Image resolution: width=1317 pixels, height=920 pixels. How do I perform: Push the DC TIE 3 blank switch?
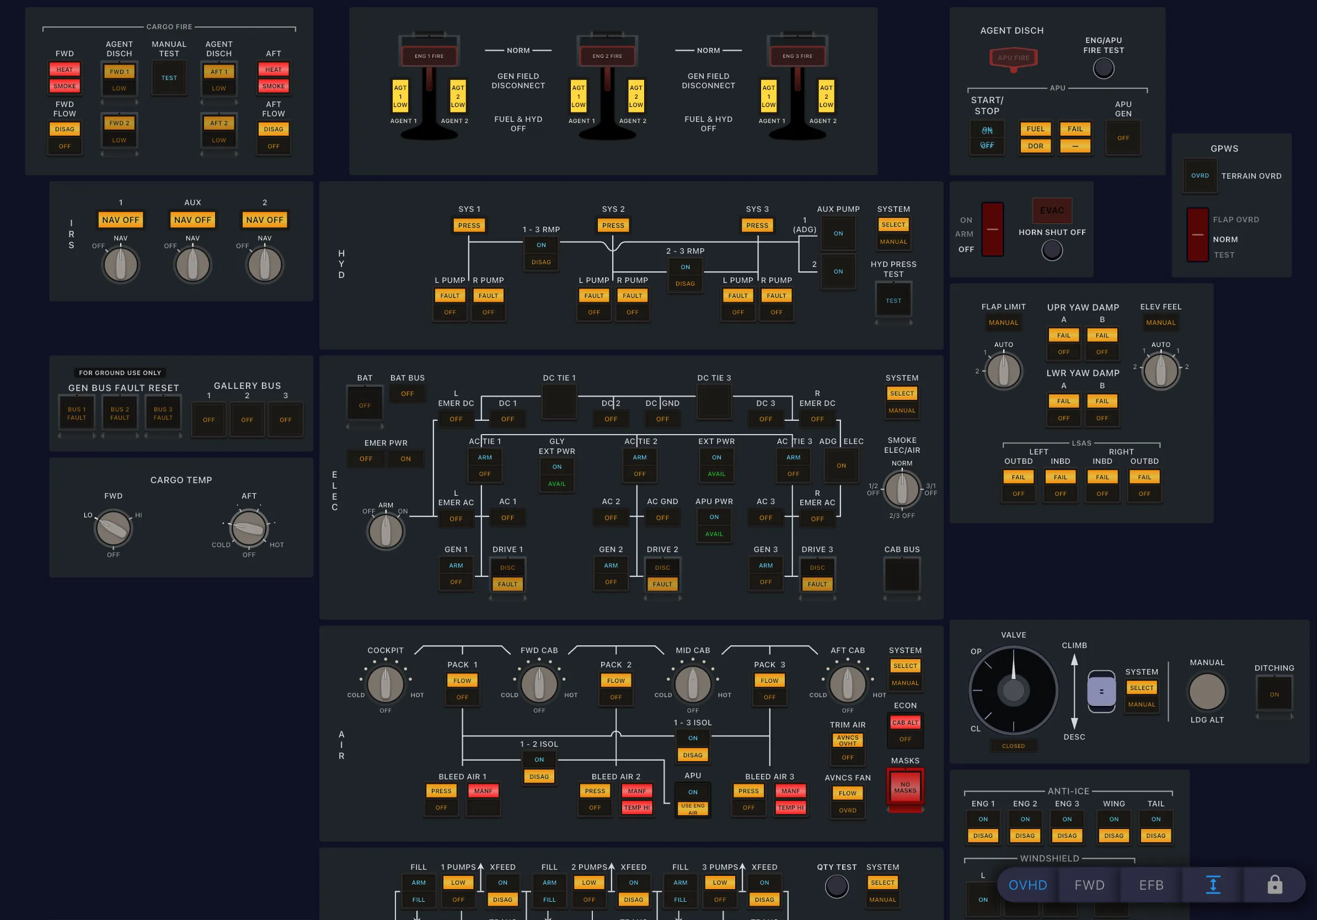[x=714, y=402]
